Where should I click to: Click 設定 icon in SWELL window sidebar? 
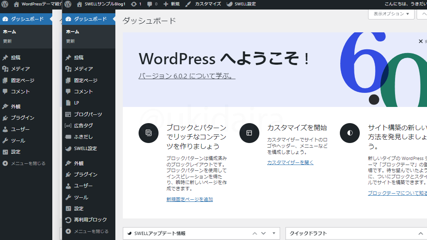coord(68,209)
